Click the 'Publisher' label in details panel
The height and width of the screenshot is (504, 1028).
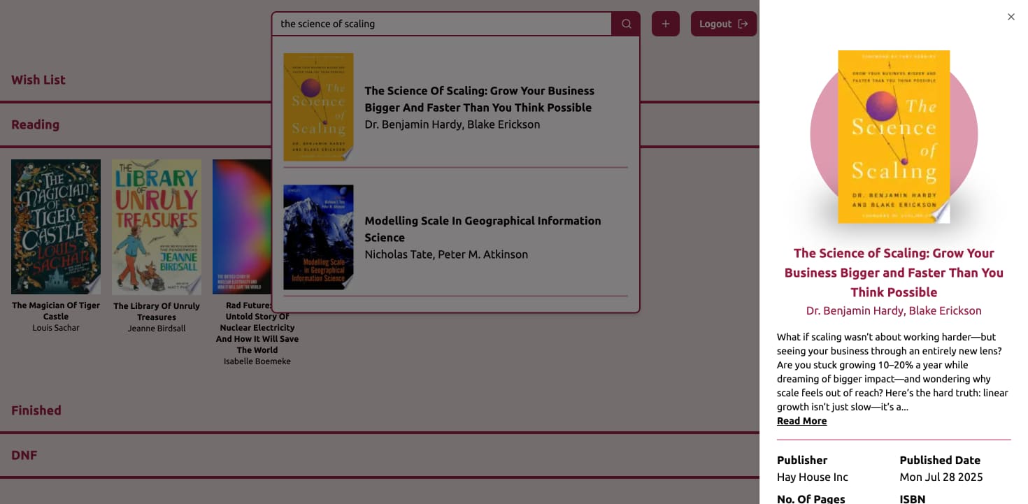(802, 460)
